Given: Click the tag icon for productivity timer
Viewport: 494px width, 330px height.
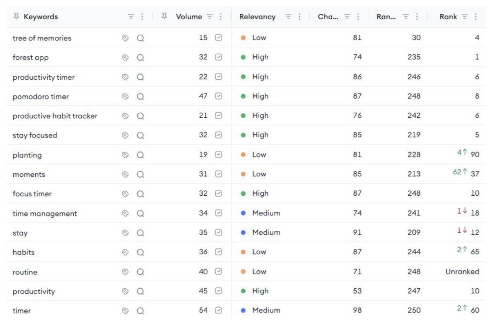Looking at the screenshot, I should (126, 77).
